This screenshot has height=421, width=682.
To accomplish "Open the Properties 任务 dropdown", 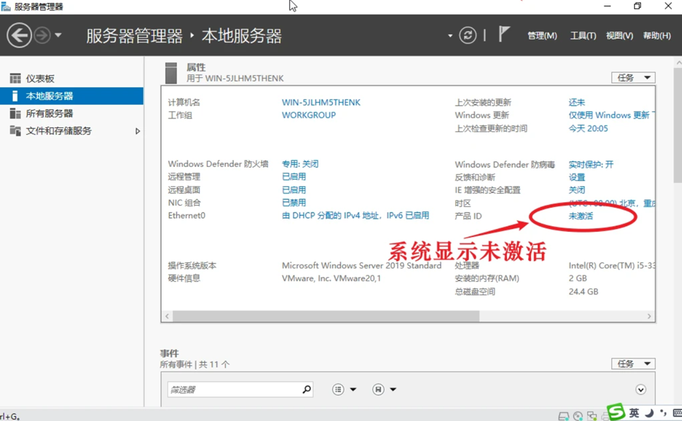I will [x=635, y=78].
